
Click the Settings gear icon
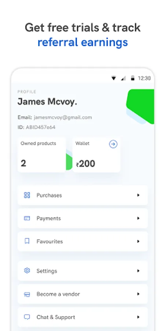[27, 271]
